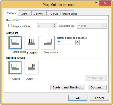Screen dimensions: 113x105
Task: Decrease the Largeur préférée spinner value
Action: 54,27
